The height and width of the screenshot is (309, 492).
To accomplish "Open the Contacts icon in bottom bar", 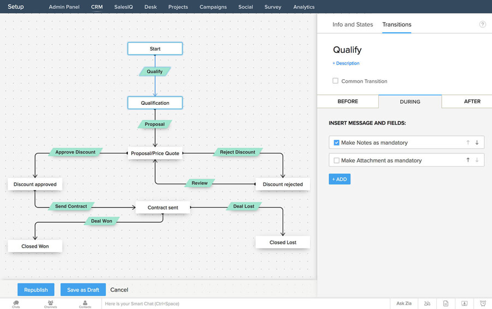I will coord(85,304).
